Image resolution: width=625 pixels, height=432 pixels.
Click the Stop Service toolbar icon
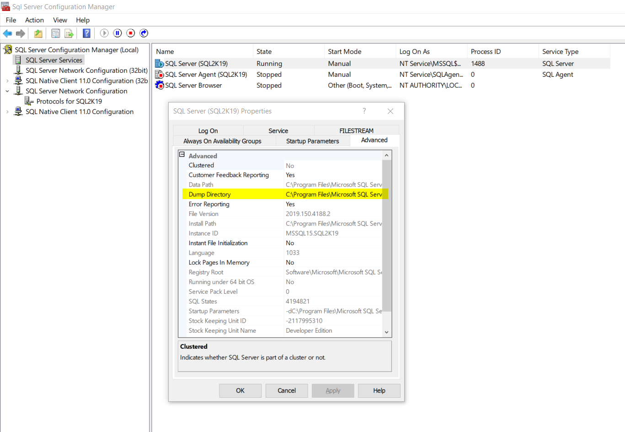131,33
